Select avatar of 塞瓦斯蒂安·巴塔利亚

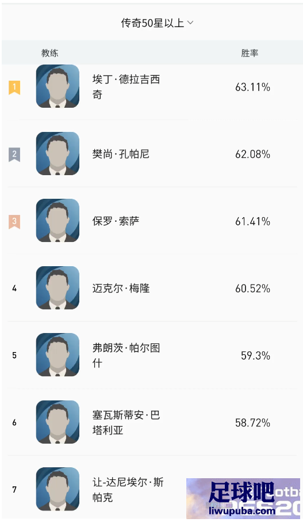(x=58, y=422)
